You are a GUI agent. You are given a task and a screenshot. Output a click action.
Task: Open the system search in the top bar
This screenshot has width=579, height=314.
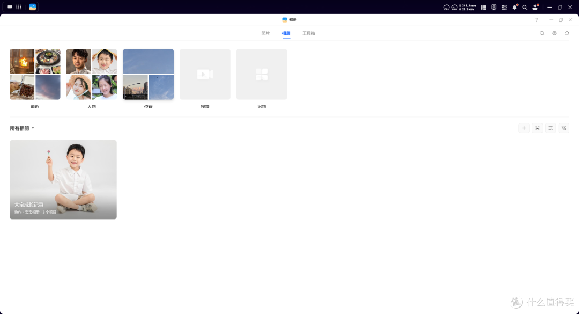point(525,7)
